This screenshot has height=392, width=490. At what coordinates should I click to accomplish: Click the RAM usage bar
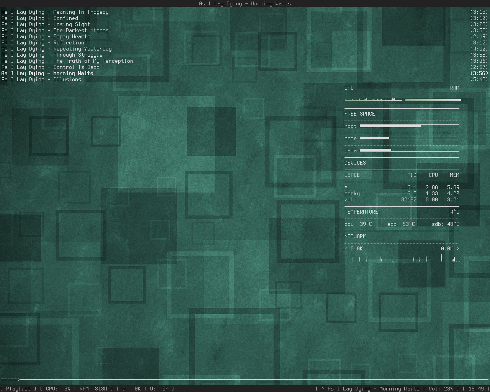[433, 100]
